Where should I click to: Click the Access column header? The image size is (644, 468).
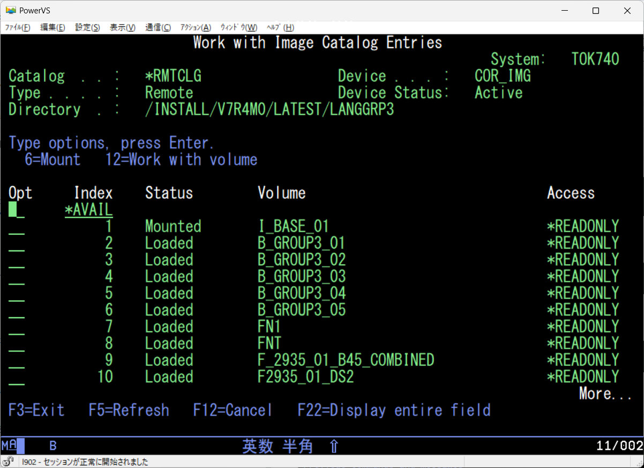[571, 193]
